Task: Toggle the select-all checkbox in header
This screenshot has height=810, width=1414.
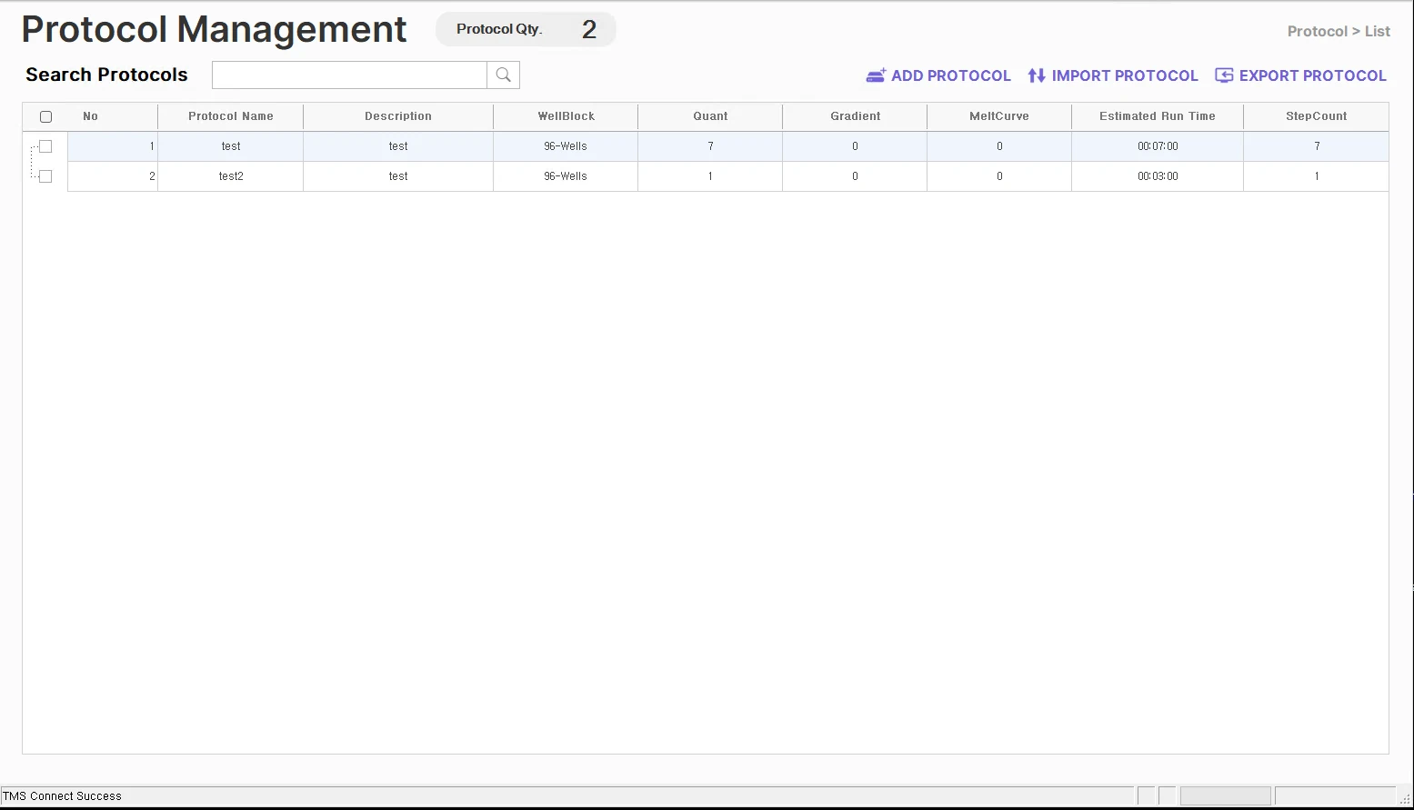Action: (46, 116)
